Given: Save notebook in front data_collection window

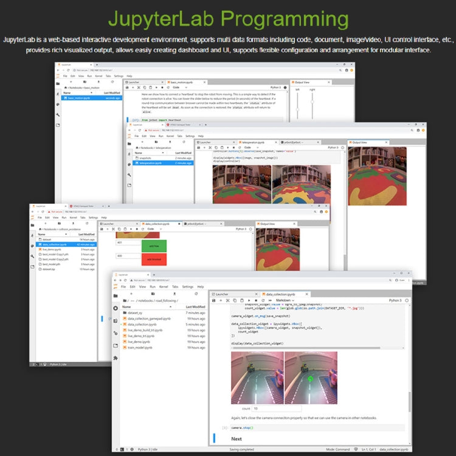Looking at the screenshot, I should coord(214,300).
